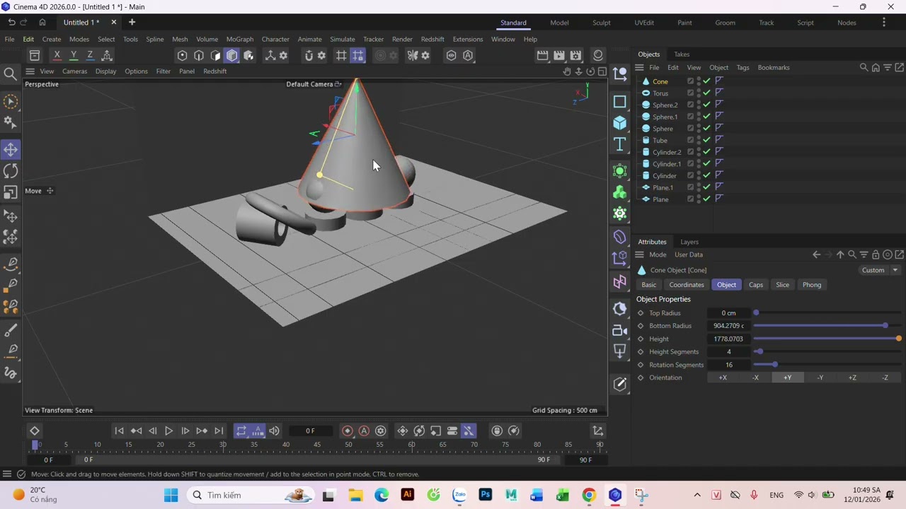Toggle Autokeying button
The width and height of the screenshot is (906, 509).
pos(364,431)
